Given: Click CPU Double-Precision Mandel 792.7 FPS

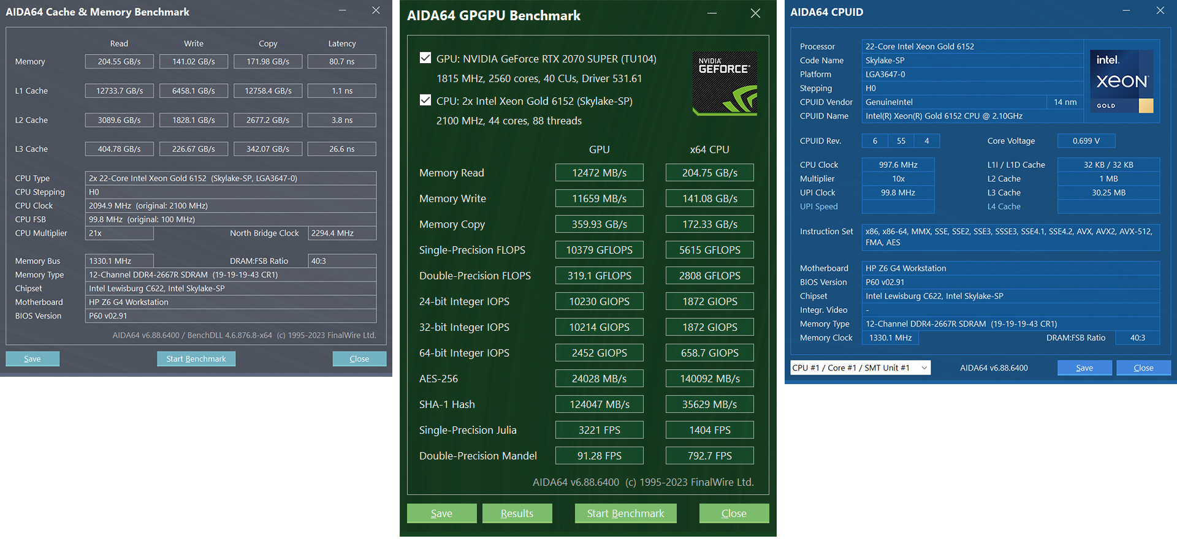Looking at the screenshot, I should [710, 456].
